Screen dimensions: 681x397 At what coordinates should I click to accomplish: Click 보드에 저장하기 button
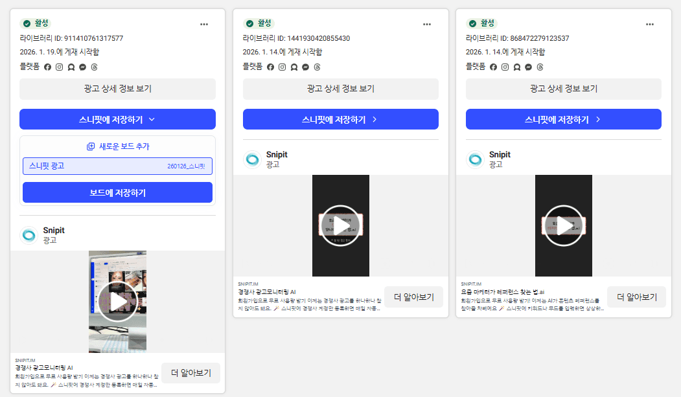[x=117, y=192]
